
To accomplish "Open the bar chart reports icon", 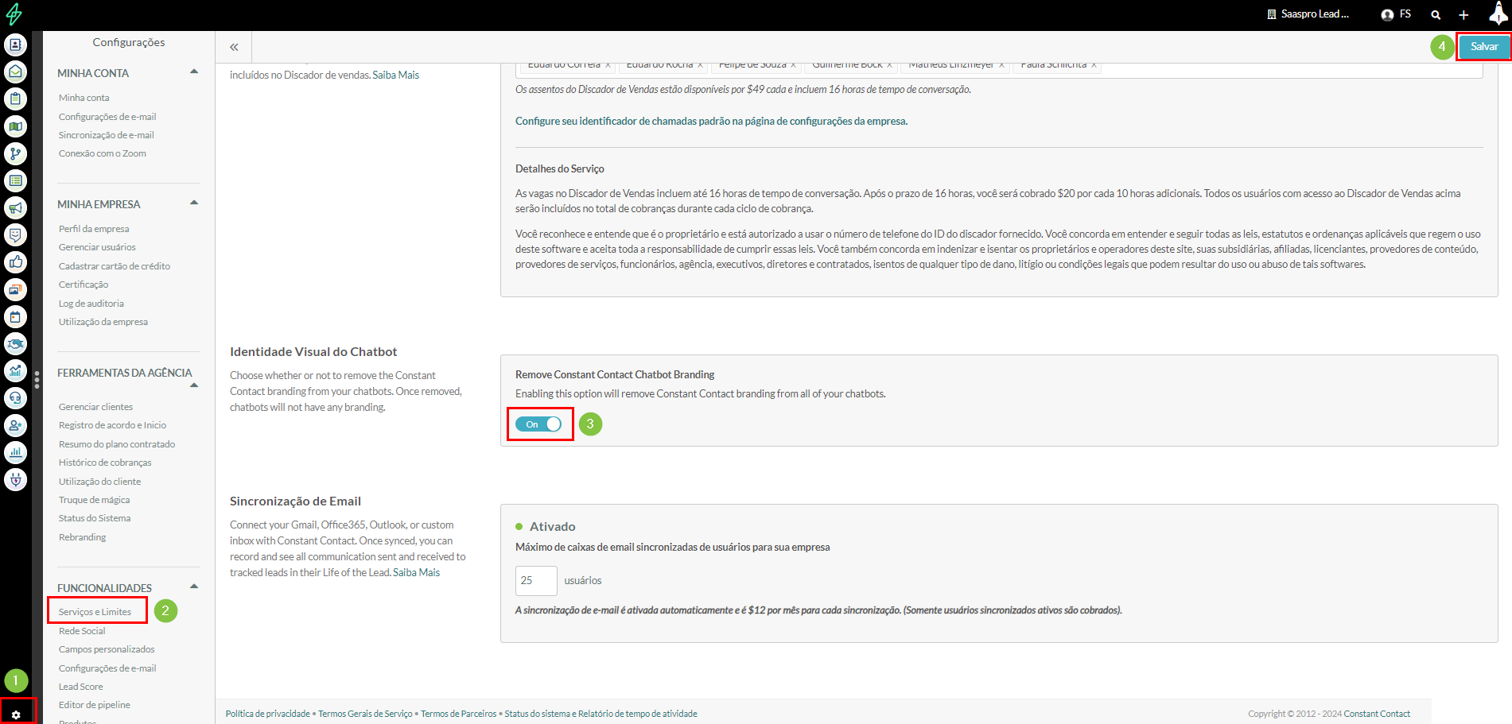I will [15, 452].
